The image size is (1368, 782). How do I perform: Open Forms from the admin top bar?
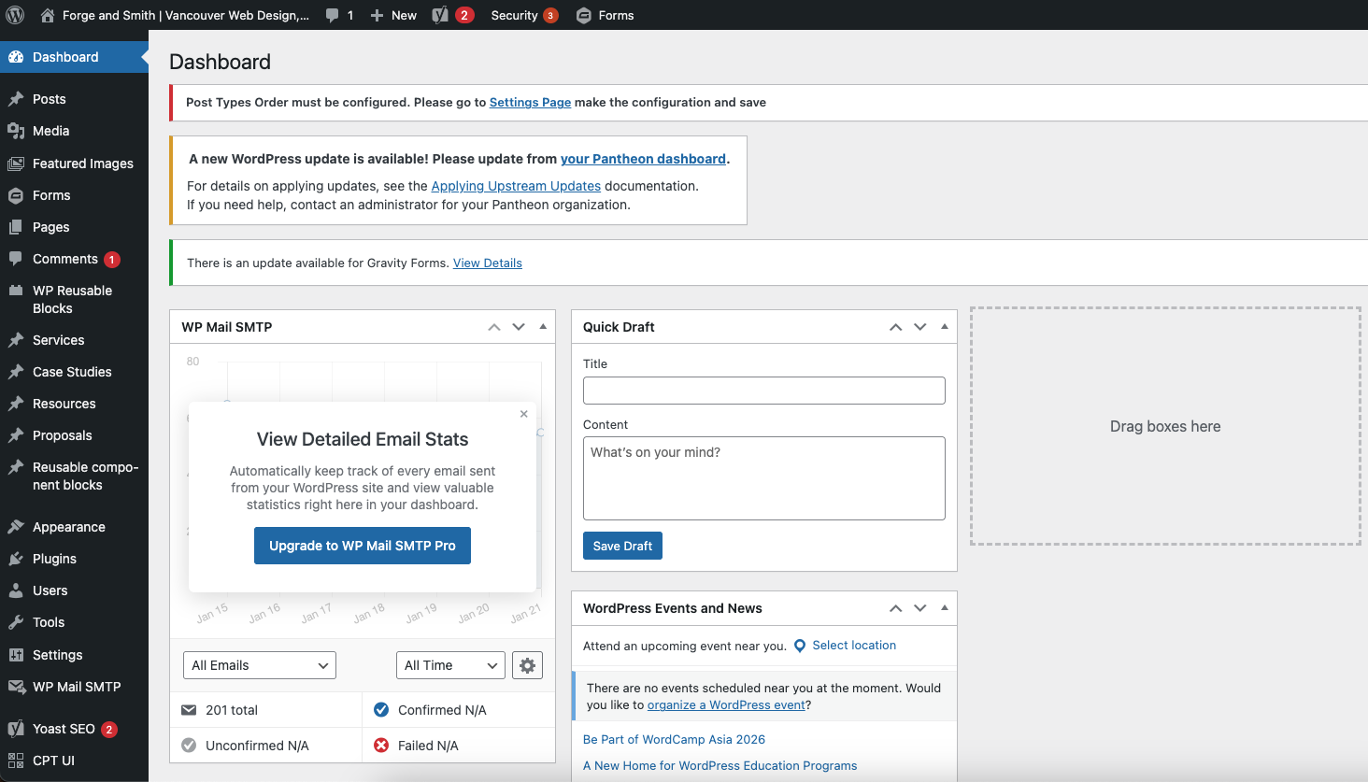click(x=605, y=15)
